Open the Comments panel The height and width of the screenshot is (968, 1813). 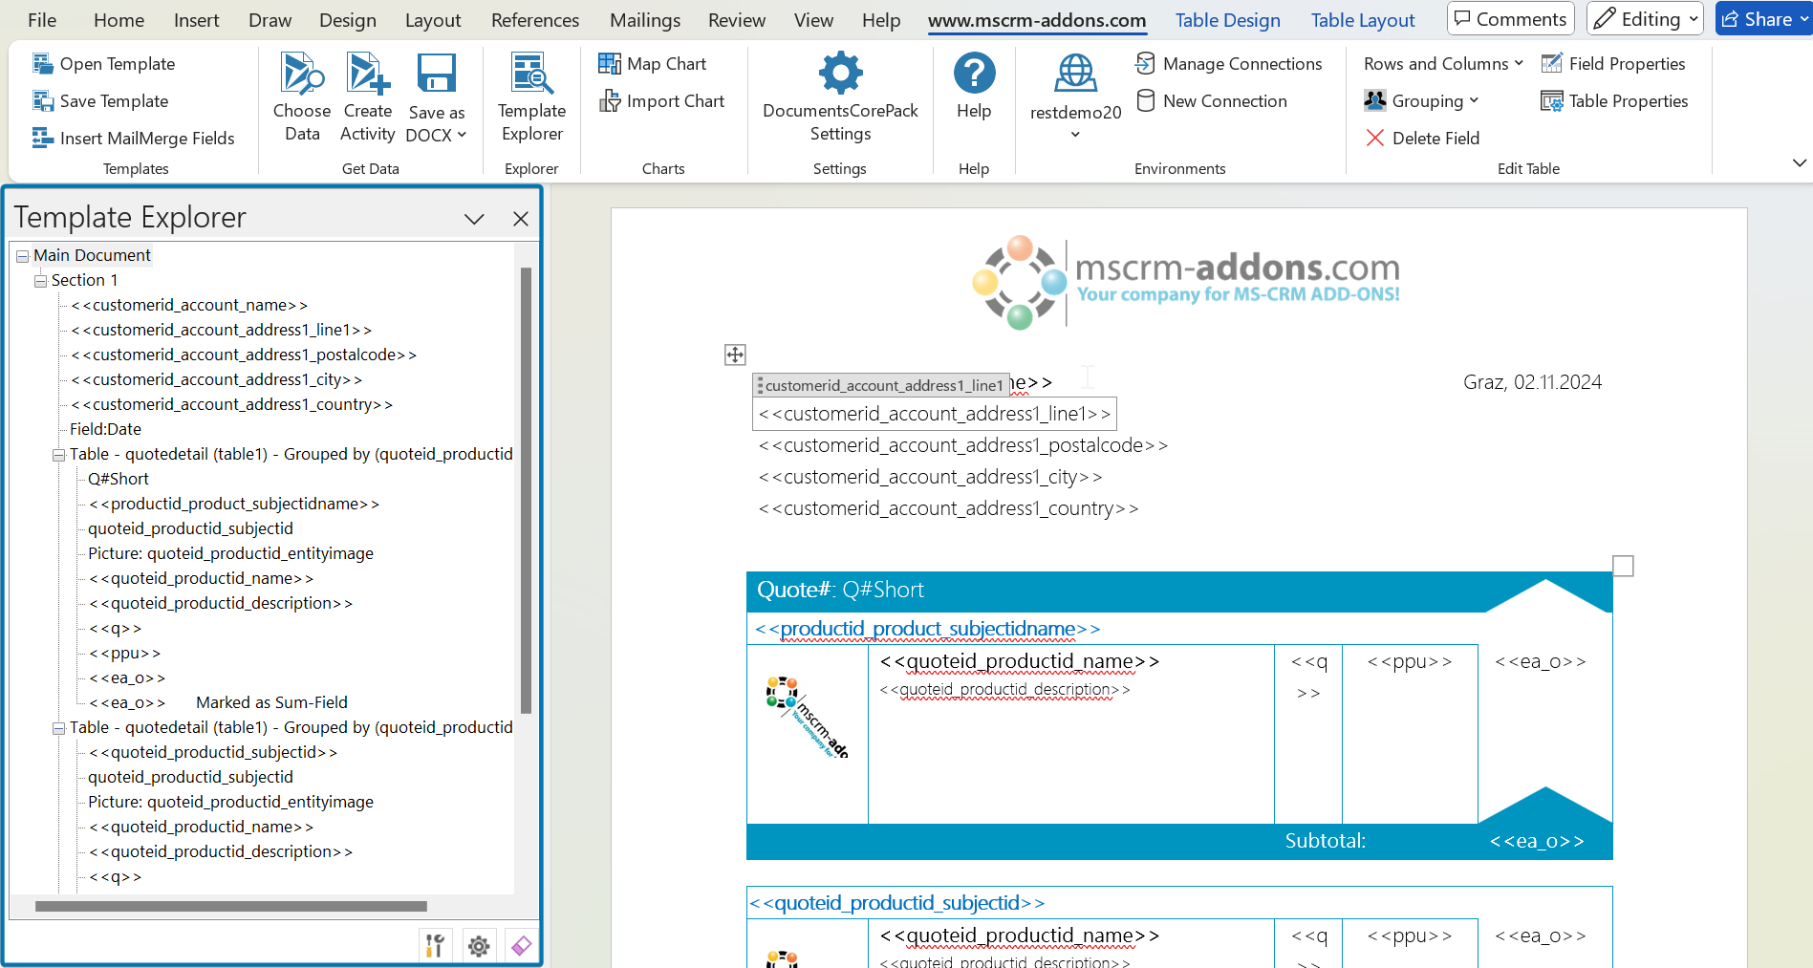pyautogui.click(x=1510, y=18)
